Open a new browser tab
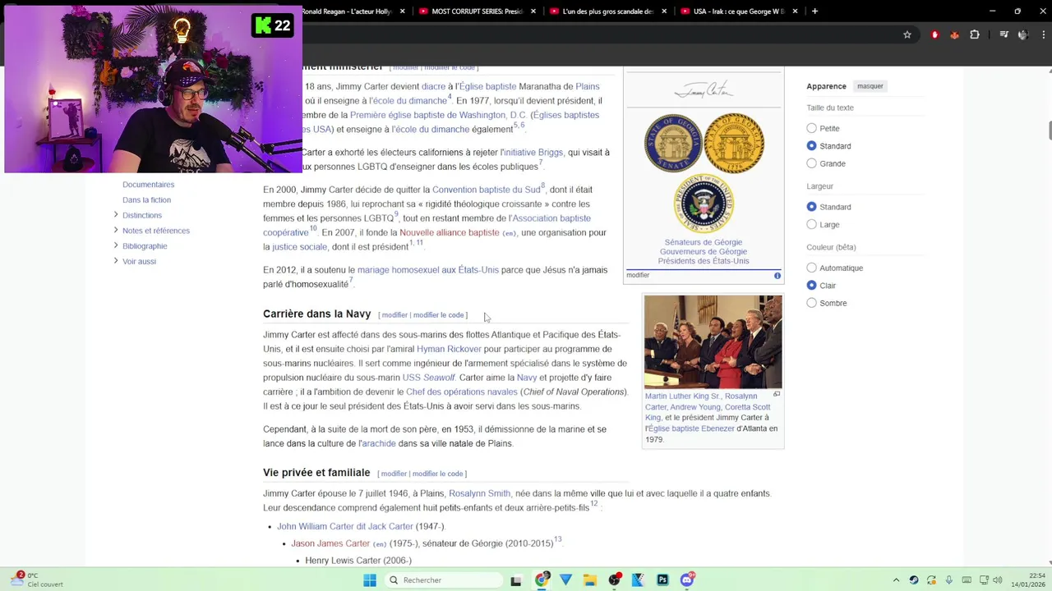 click(814, 11)
